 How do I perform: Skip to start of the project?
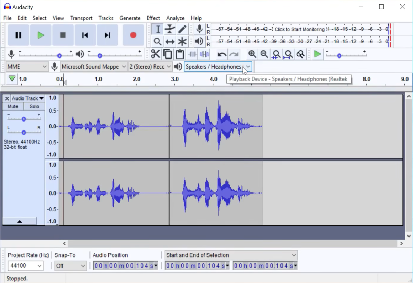(85, 35)
